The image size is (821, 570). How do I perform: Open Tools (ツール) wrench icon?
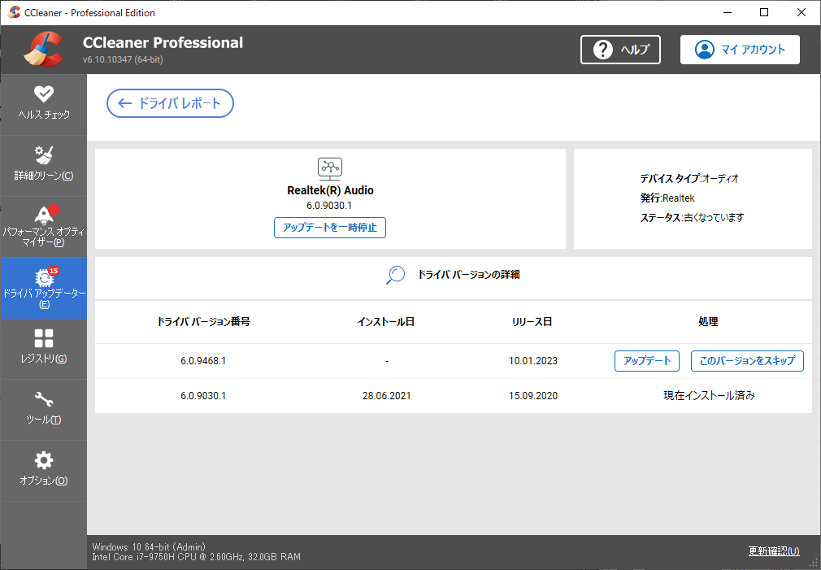[x=43, y=399]
